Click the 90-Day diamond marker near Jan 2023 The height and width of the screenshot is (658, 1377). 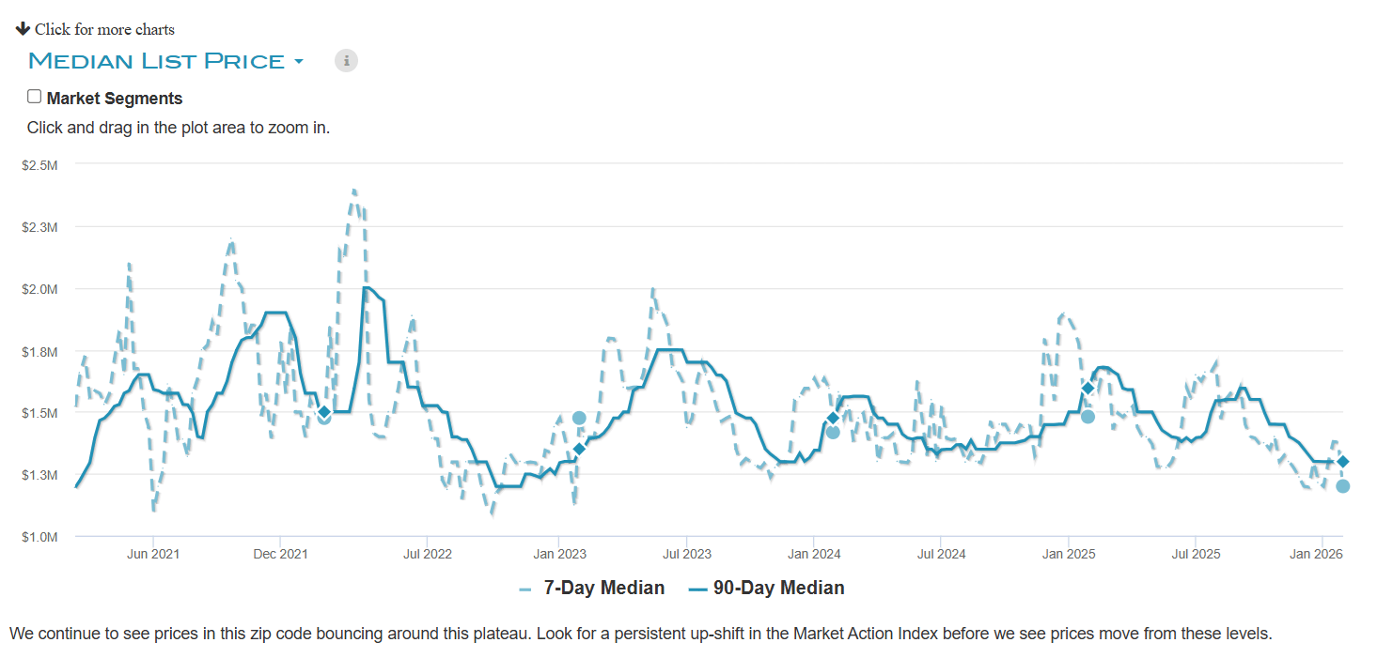[579, 449]
